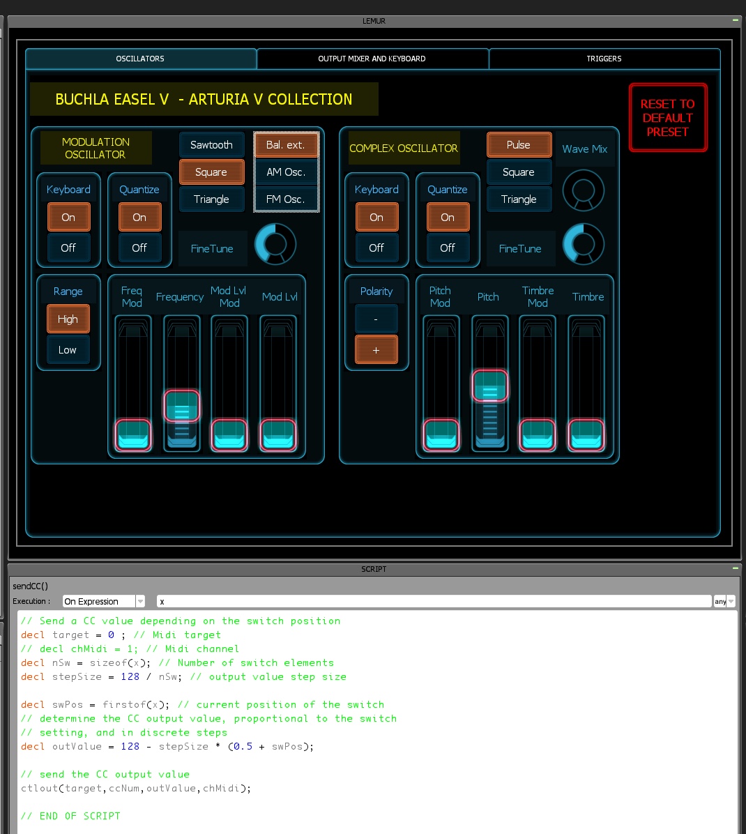Click modulation oscillator FineTune knob
The image size is (746, 834).
(275, 244)
